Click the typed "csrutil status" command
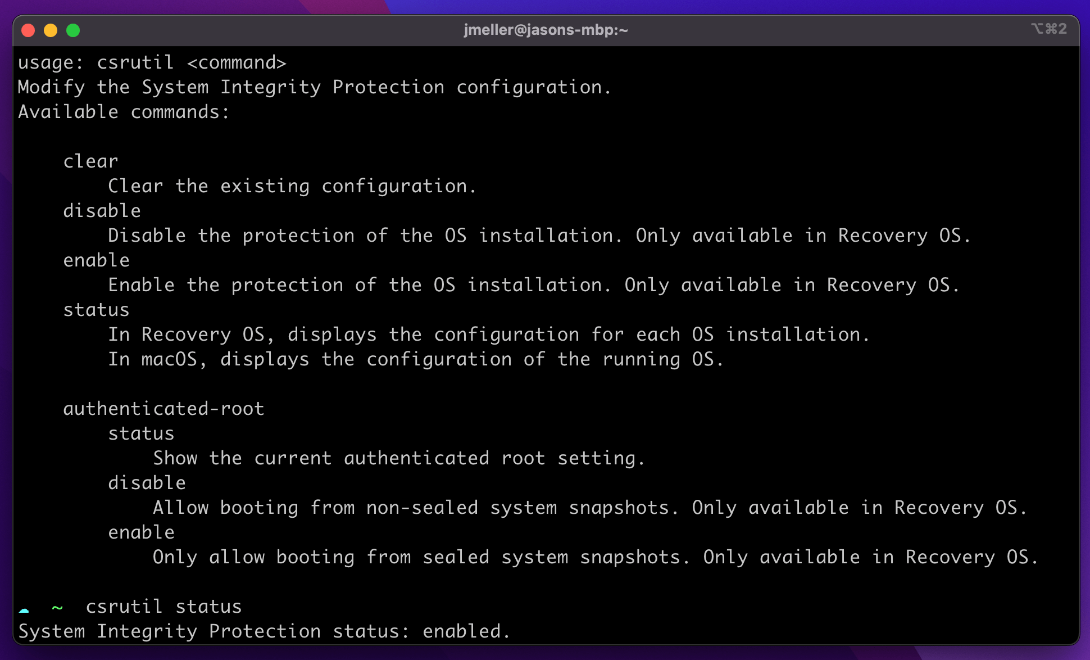1090x660 pixels. [163, 607]
